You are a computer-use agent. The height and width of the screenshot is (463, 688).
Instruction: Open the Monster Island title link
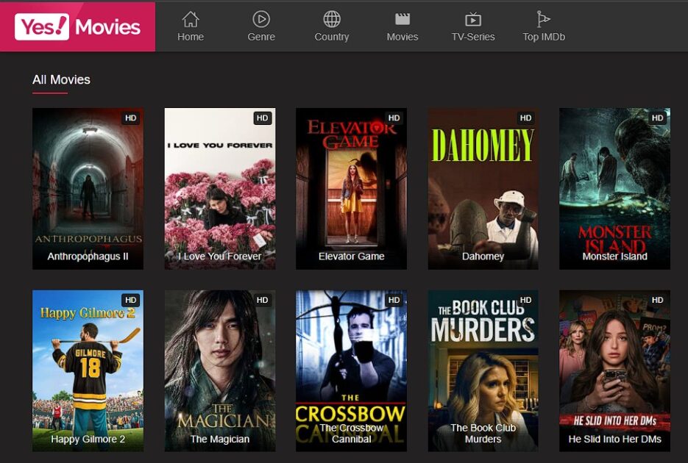pos(614,256)
